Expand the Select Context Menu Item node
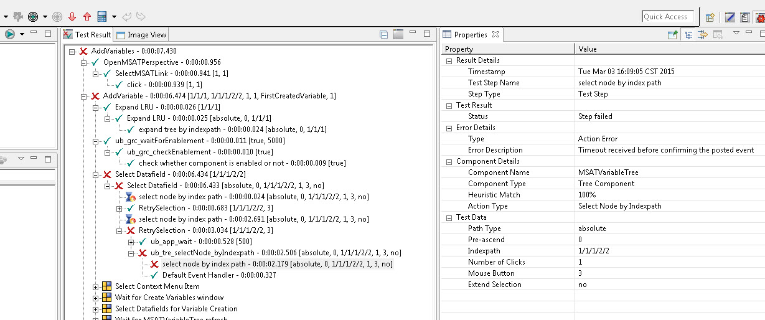This screenshot has height=320, width=765. coord(96,286)
